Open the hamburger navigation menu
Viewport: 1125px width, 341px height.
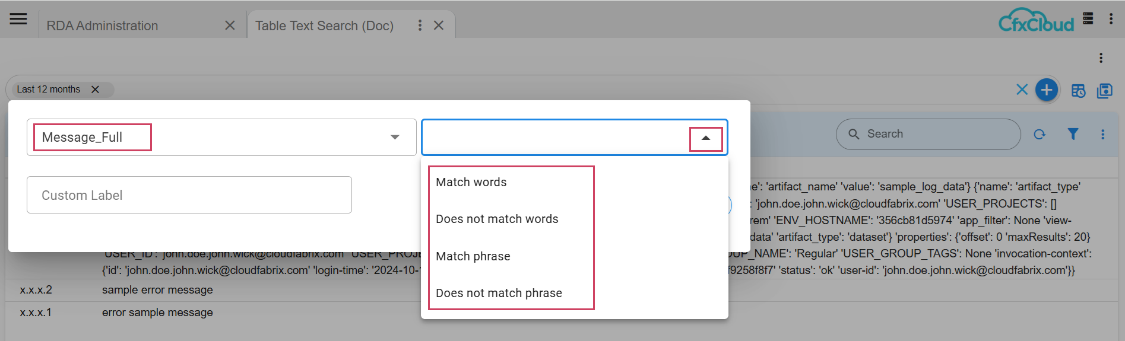coord(18,19)
